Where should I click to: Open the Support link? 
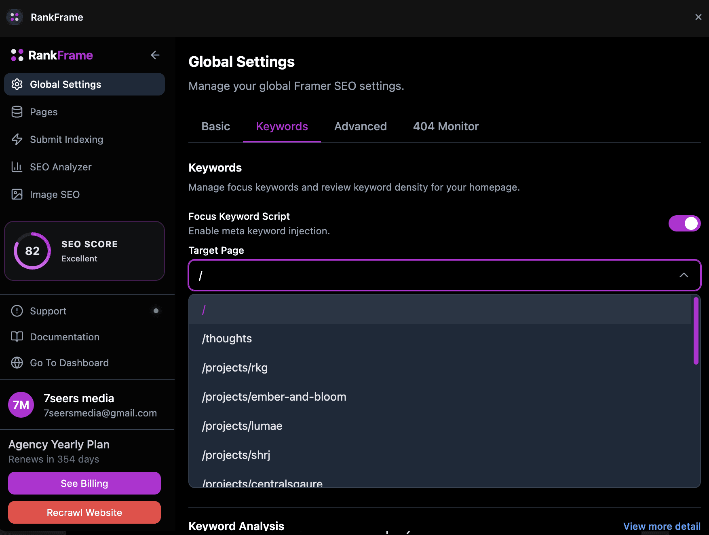click(x=84, y=311)
